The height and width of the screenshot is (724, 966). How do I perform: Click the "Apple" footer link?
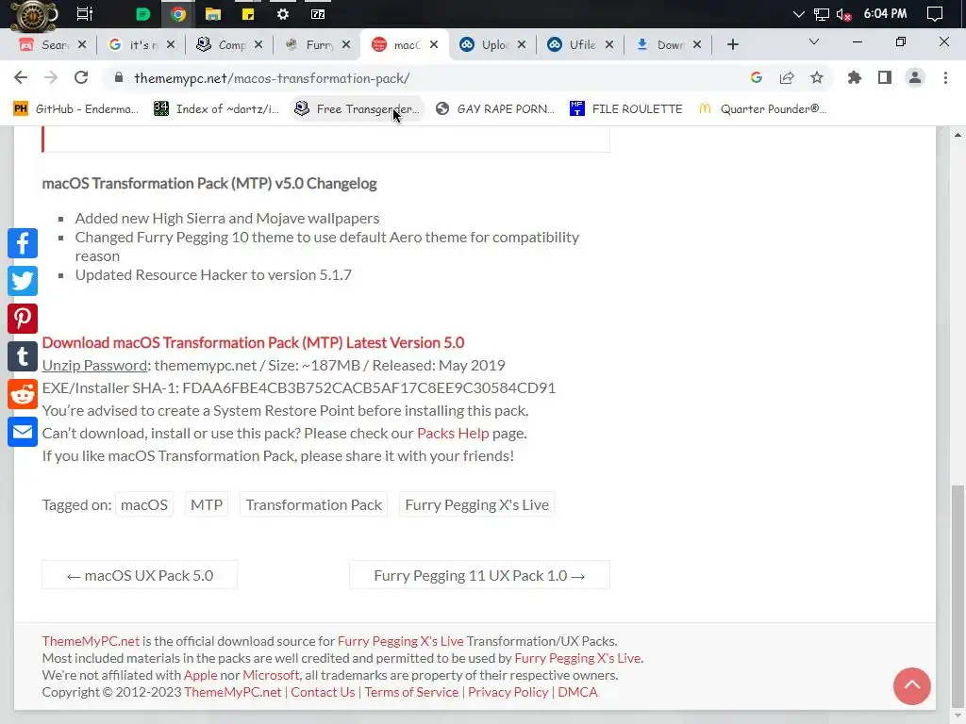tap(200, 675)
